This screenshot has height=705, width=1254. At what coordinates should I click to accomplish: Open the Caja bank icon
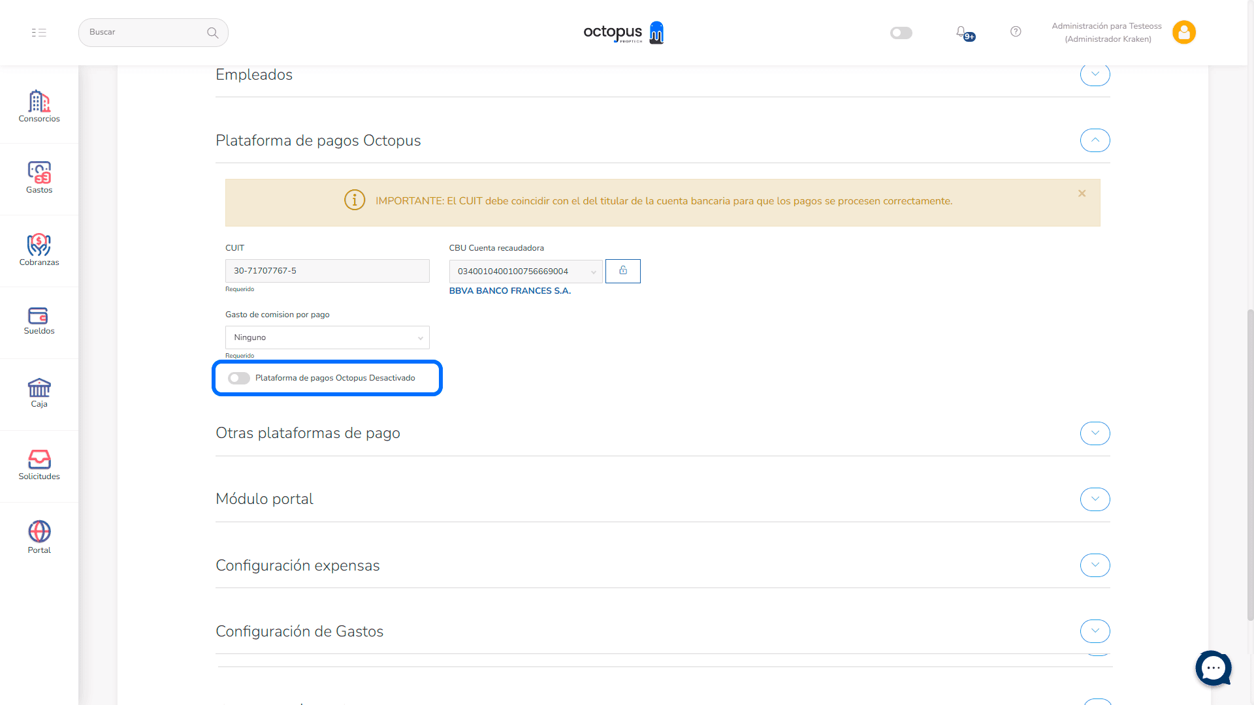[x=39, y=392]
